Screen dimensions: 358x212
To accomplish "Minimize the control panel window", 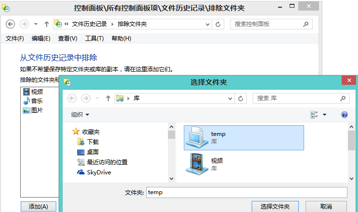I will [x=280, y=7].
